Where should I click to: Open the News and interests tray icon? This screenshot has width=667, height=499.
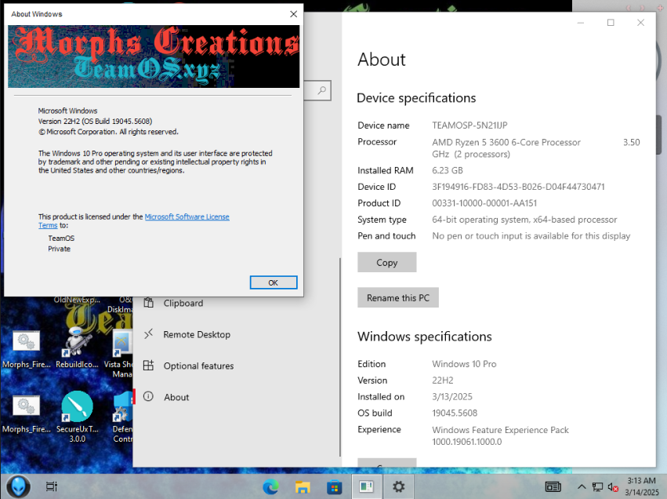click(553, 486)
